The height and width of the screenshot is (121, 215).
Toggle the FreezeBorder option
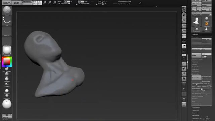(207, 77)
